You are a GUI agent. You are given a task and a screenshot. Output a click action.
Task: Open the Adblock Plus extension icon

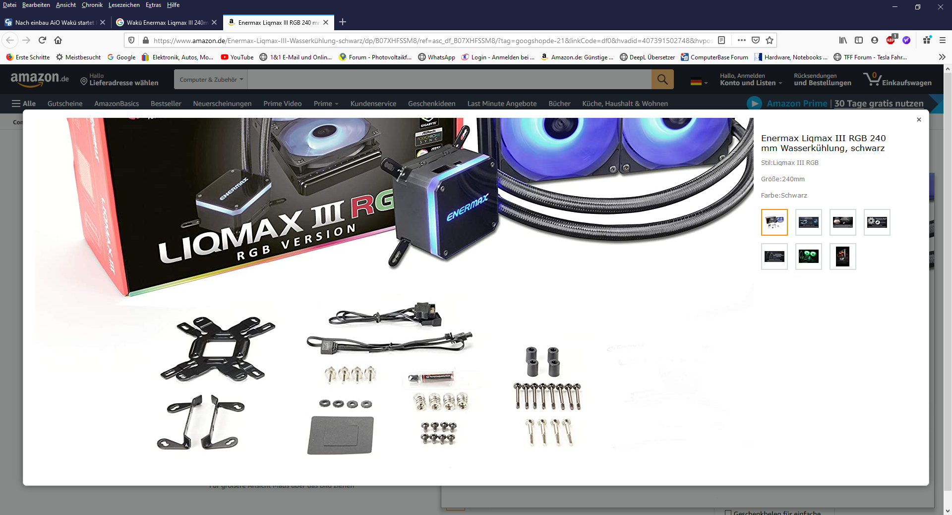(891, 40)
